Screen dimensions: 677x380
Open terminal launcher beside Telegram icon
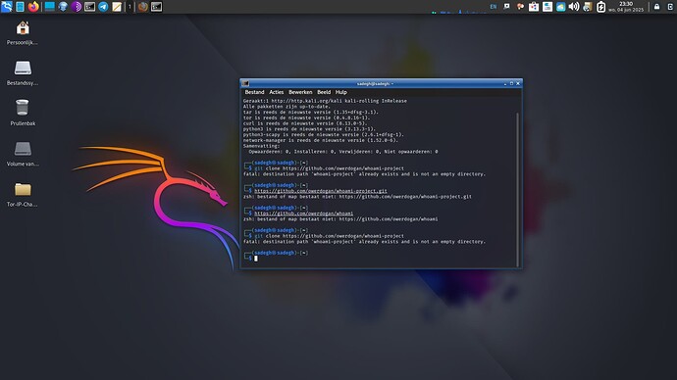coord(90,7)
